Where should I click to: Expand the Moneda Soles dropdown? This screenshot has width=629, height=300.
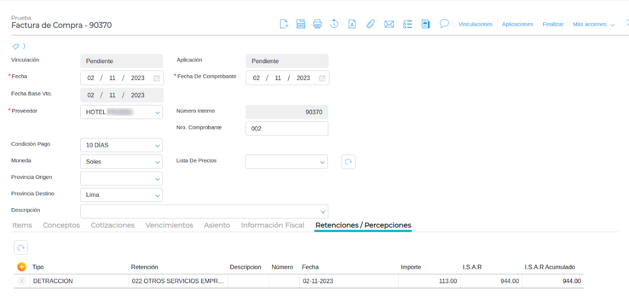pyautogui.click(x=157, y=162)
